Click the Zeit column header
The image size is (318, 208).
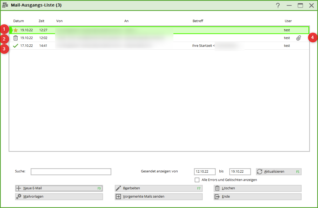tap(42, 21)
